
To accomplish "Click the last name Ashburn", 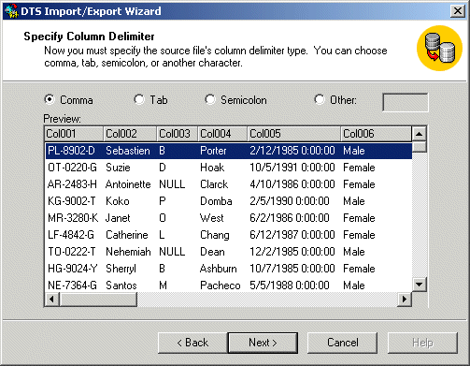I will tap(219, 269).
